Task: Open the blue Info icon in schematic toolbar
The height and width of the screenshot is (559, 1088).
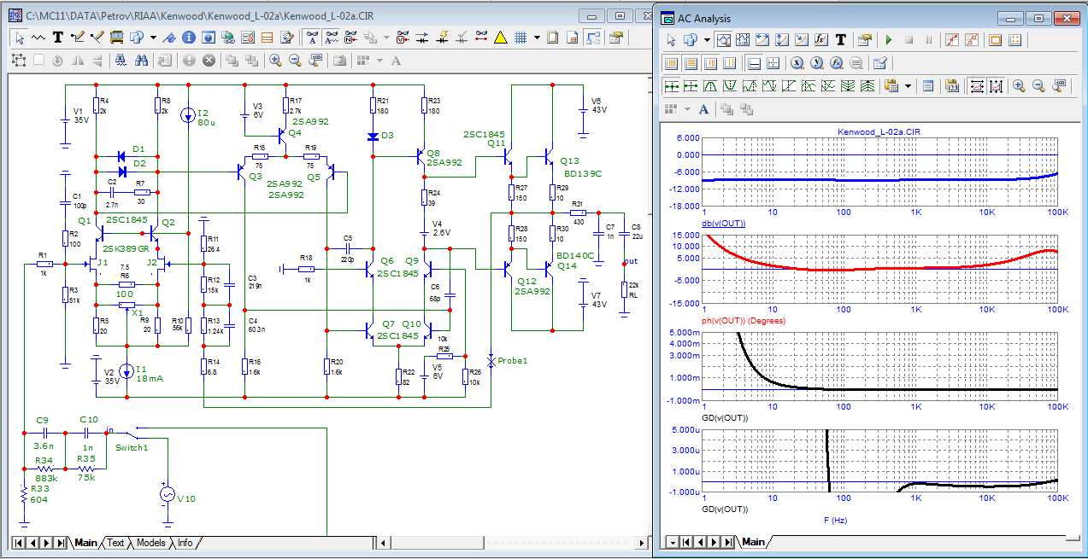Action: (188, 37)
